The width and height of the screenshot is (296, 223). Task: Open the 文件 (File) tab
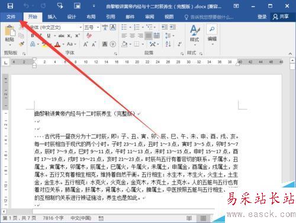coord(11,17)
